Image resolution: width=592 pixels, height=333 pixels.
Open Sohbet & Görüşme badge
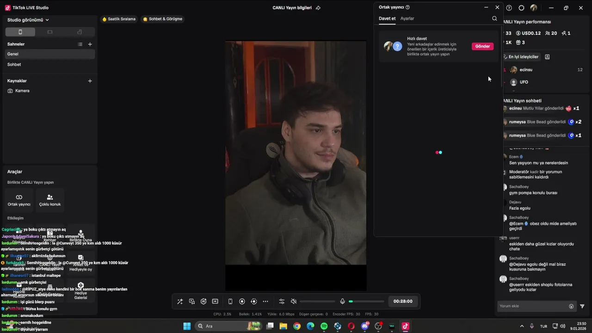coord(162,19)
